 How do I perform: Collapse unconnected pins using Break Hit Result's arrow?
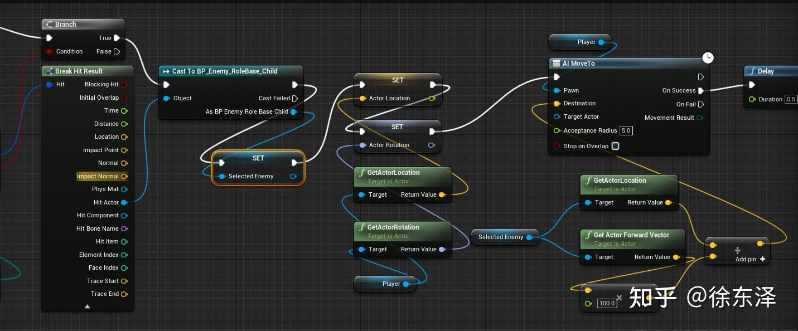coord(87,306)
